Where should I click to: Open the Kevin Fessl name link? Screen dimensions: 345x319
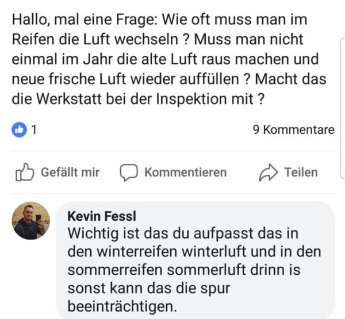click(102, 217)
